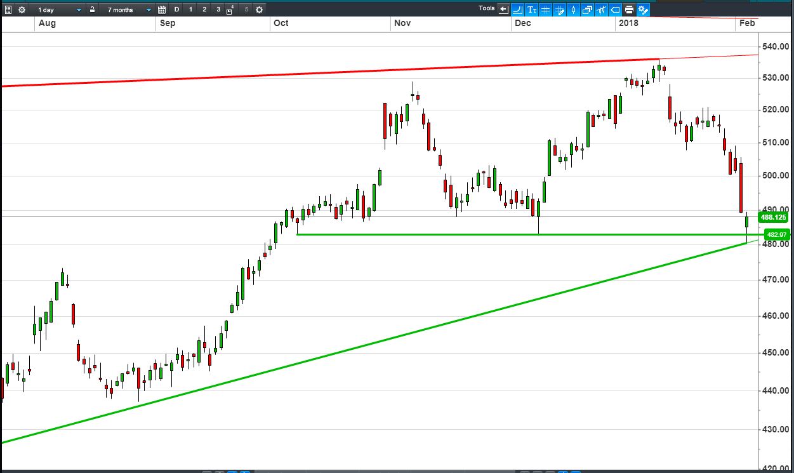Click the 482.97 support level label
Image resolution: width=794 pixels, height=473 pixels.
(x=777, y=234)
